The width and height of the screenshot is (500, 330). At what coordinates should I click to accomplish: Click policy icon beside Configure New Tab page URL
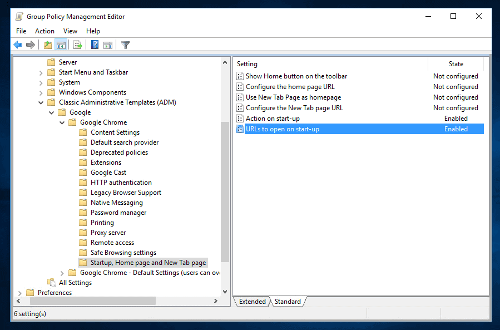tap(240, 107)
